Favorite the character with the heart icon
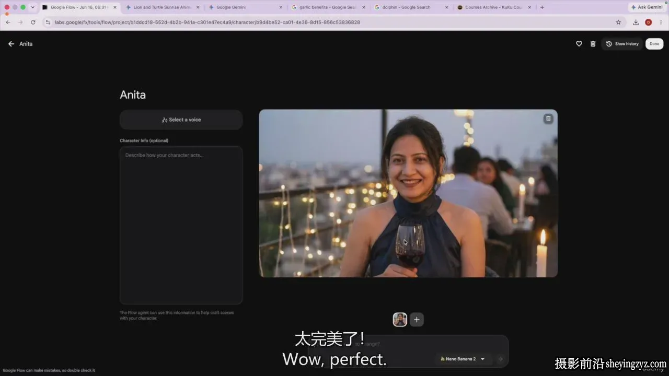The width and height of the screenshot is (669, 376). tap(579, 44)
